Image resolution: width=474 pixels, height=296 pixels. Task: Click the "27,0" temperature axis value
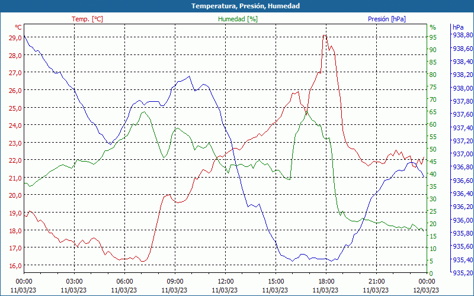(x=17, y=73)
